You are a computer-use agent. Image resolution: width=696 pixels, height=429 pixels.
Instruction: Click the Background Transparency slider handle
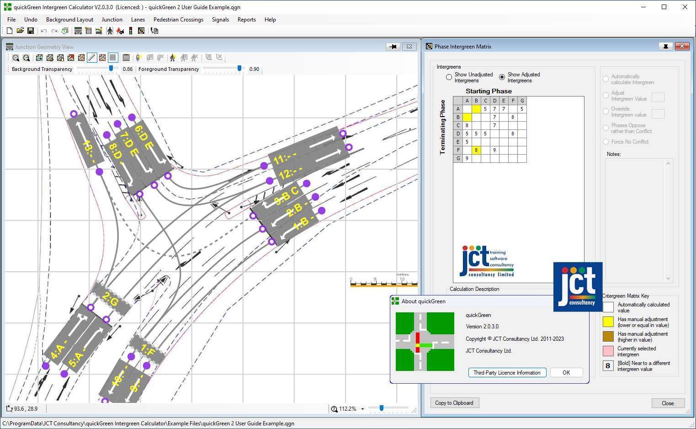pyautogui.click(x=111, y=68)
